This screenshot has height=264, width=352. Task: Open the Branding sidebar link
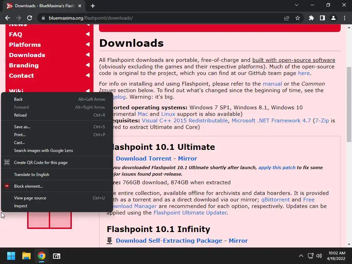click(x=24, y=65)
